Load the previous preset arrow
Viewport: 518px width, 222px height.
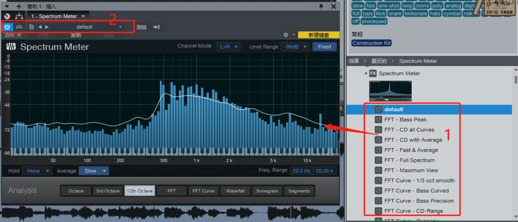[40, 27]
